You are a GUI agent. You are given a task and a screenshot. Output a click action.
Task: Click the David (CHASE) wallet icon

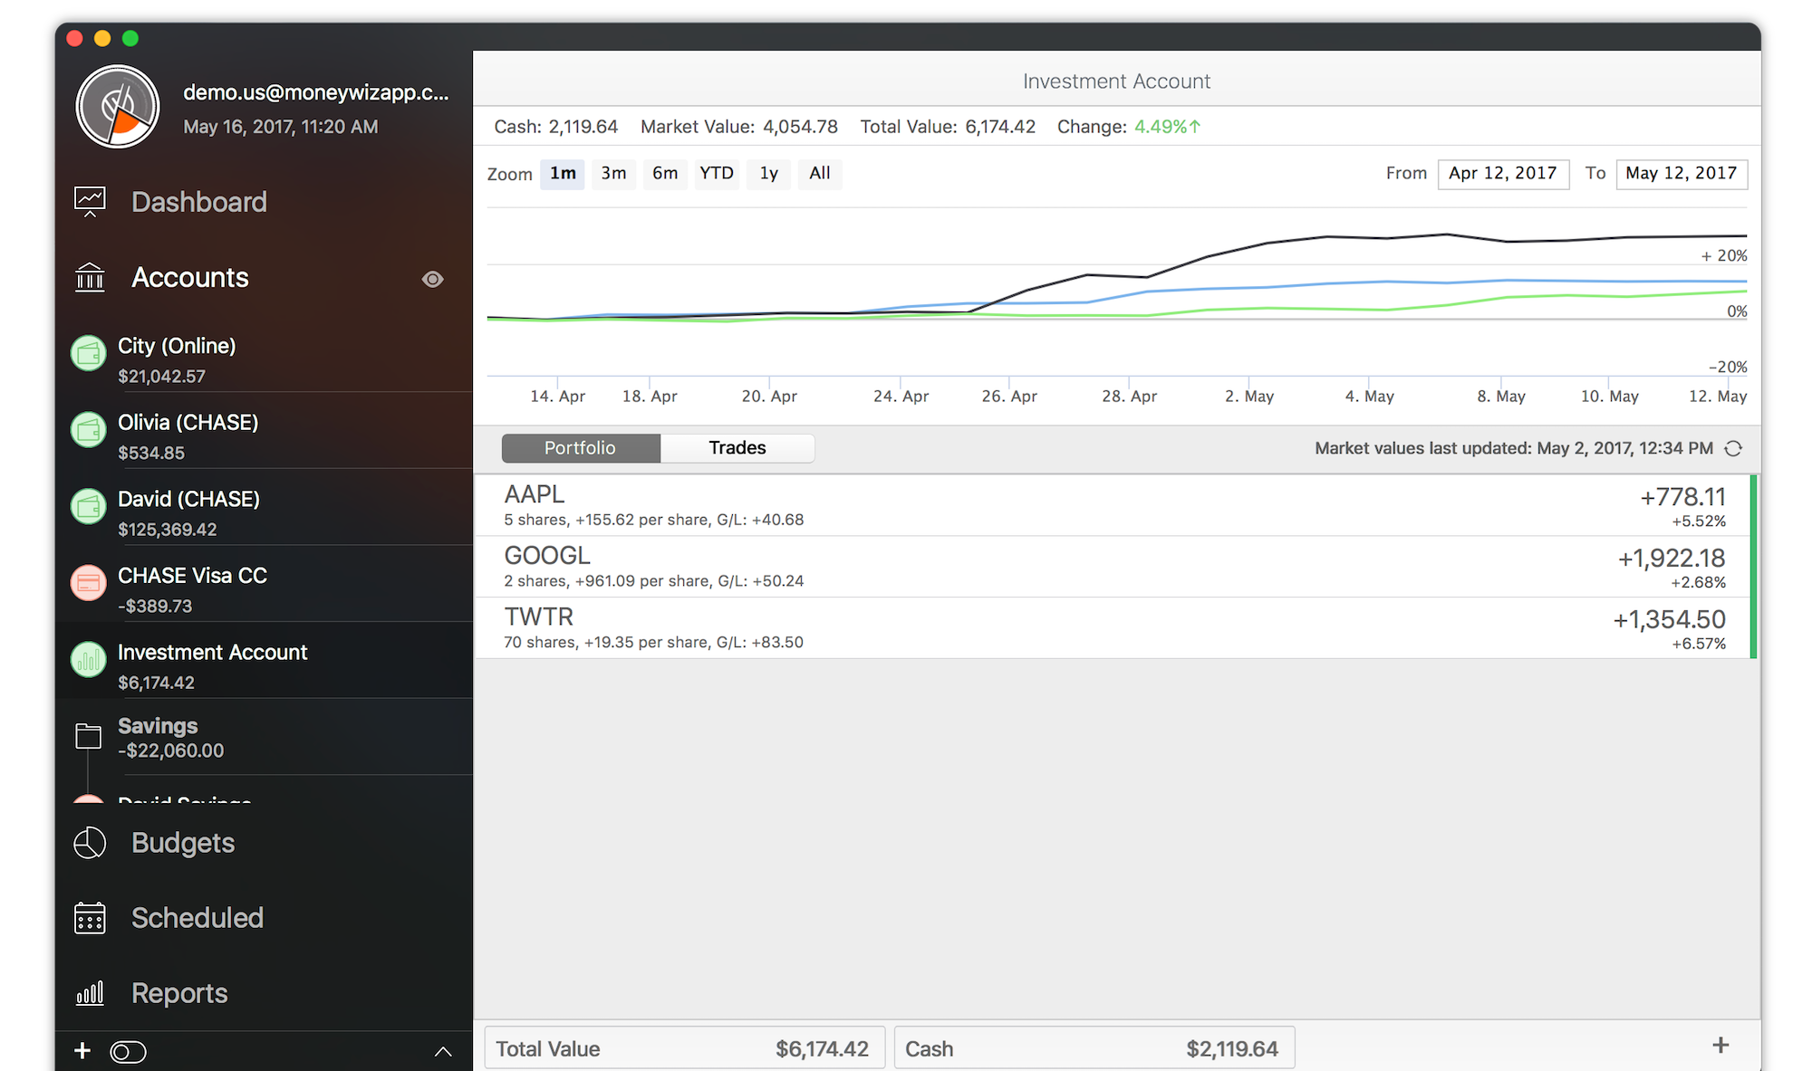coord(89,508)
